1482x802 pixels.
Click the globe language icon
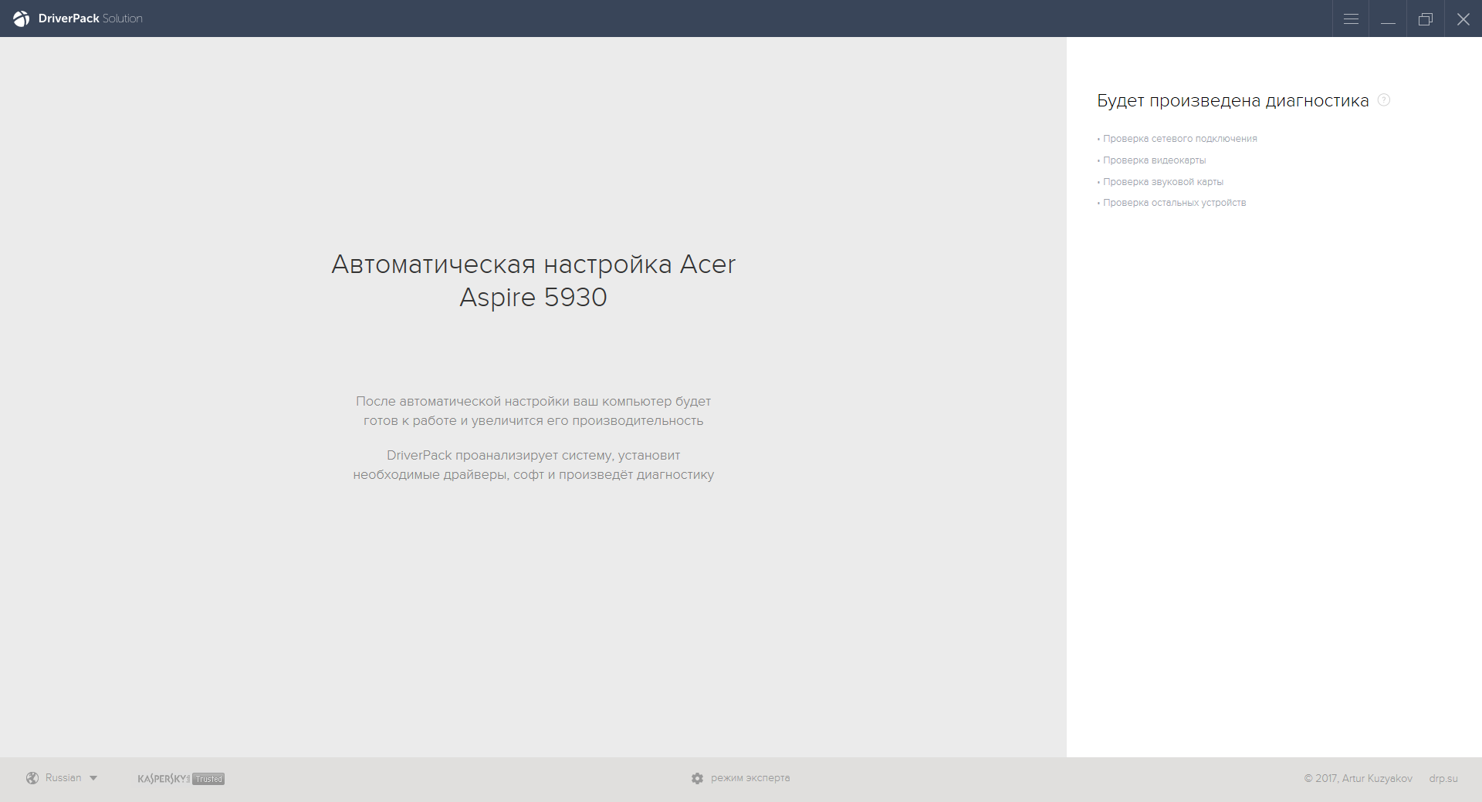[x=32, y=778]
